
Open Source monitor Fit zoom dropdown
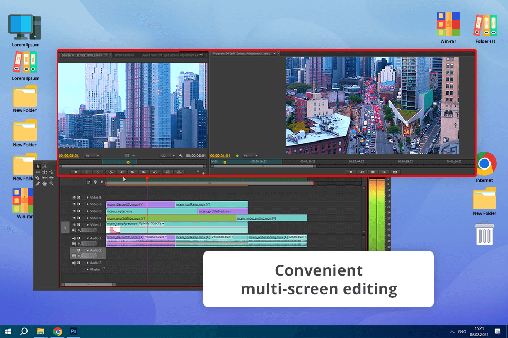click(92, 156)
